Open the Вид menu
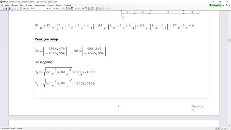The width and height of the screenshot is (231, 130). click(22, 5)
